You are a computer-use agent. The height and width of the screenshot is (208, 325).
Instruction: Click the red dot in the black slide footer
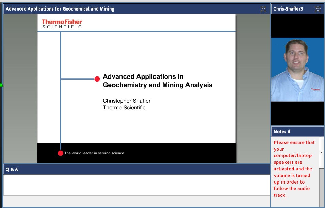tap(61, 153)
